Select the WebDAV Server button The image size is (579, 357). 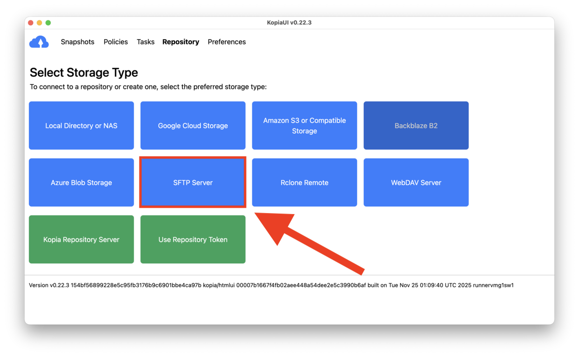pyautogui.click(x=416, y=183)
